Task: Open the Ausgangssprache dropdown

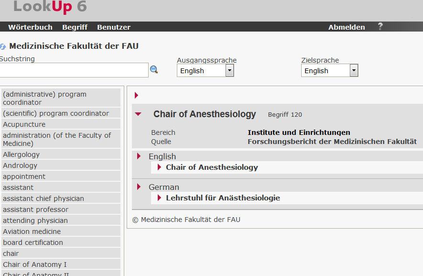Action: [229, 71]
